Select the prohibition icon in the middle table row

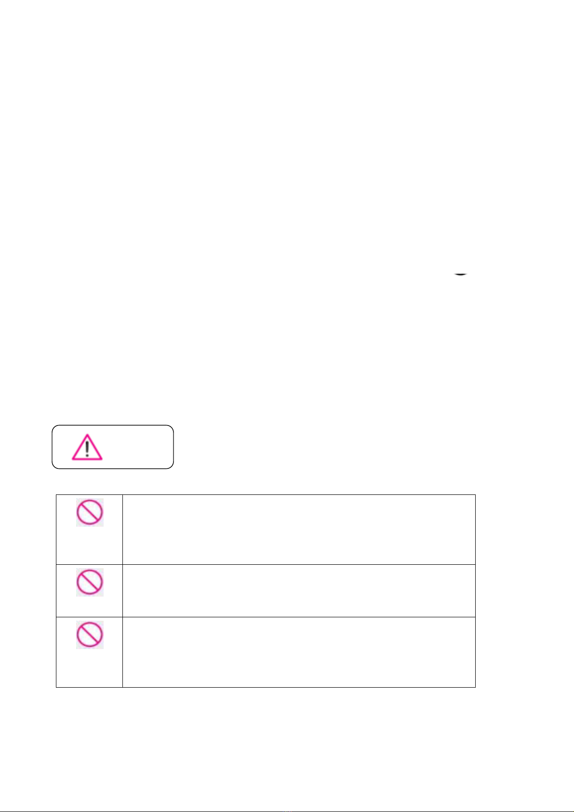90,583
